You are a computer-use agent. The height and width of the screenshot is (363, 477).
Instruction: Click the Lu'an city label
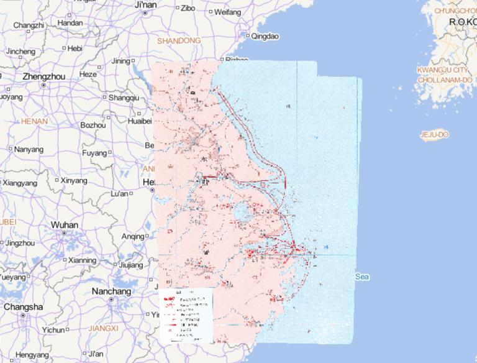click(119, 194)
